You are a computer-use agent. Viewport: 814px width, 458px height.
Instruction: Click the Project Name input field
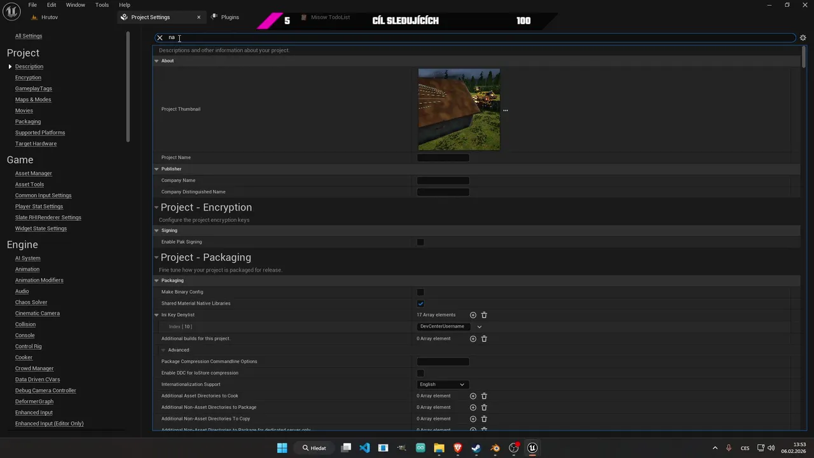click(443, 158)
